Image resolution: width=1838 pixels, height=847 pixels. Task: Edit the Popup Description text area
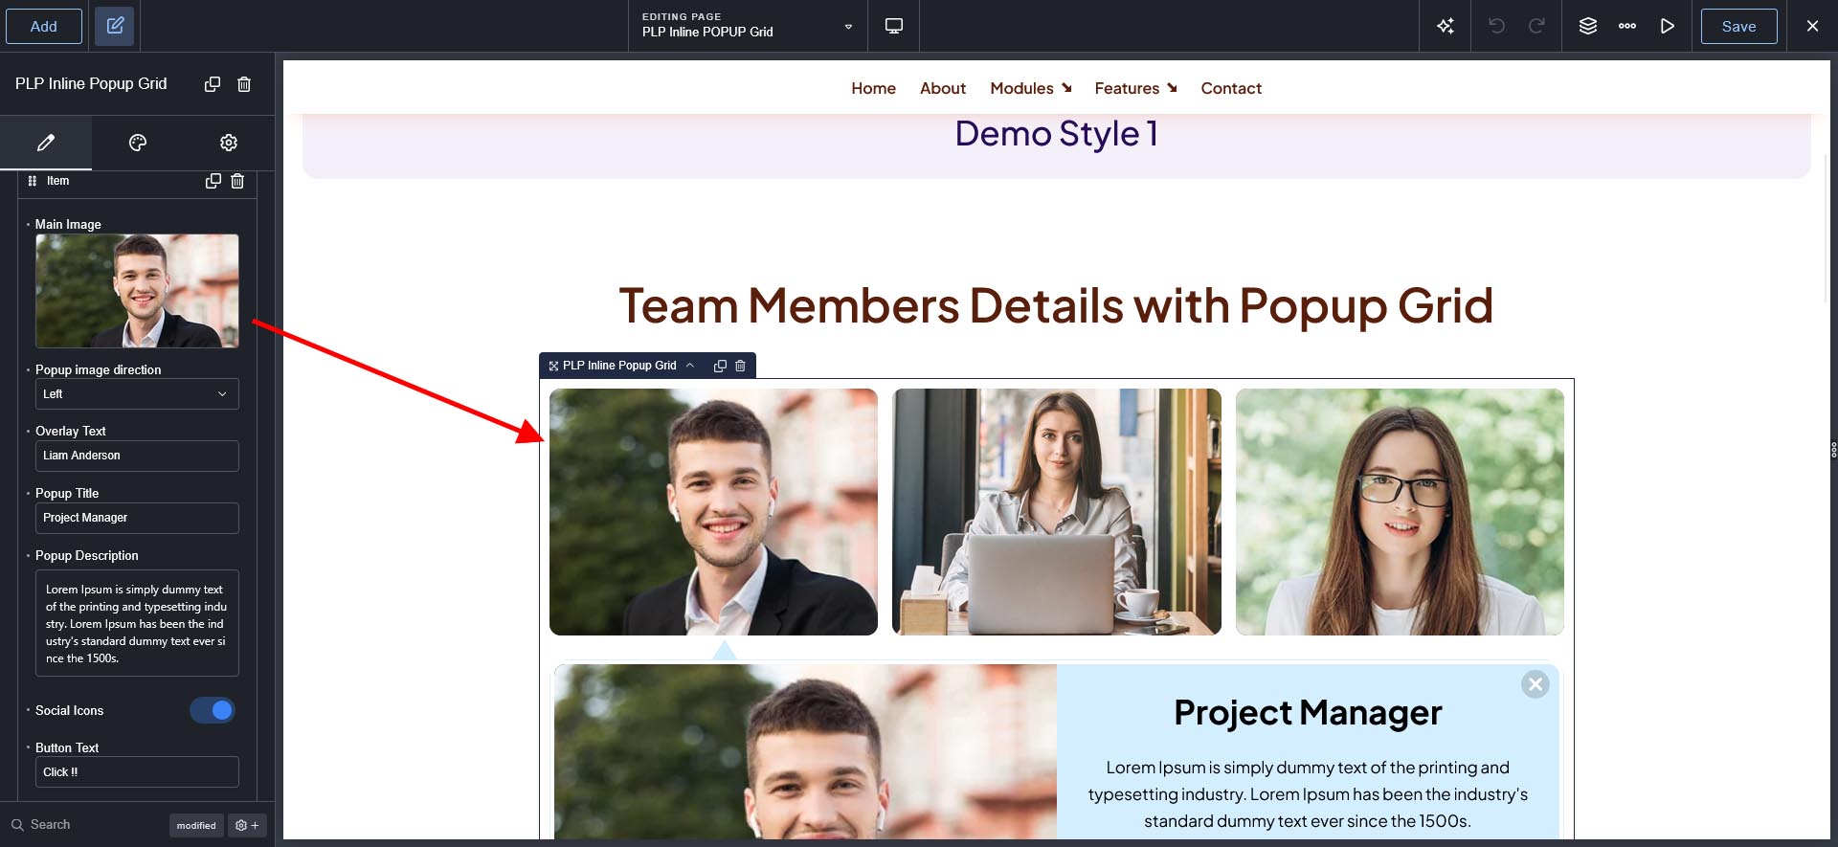click(x=137, y=623)
